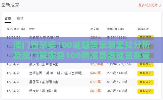Open the 更多成交紀錄 link
Screen dimensions: 163x100
pyautogui.click(x=150, y=5)
